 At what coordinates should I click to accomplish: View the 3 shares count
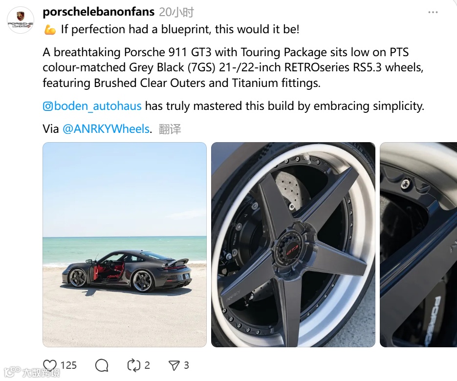click(187, 365)
